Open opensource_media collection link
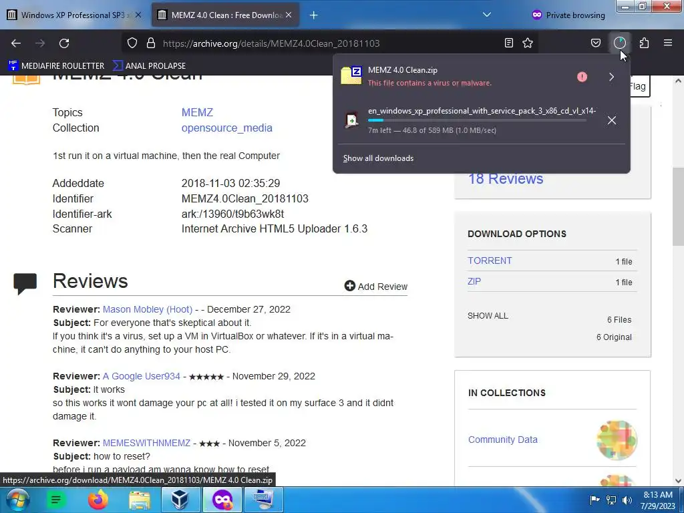The height and width of the screenshot is (513, 684). [227, 128]
